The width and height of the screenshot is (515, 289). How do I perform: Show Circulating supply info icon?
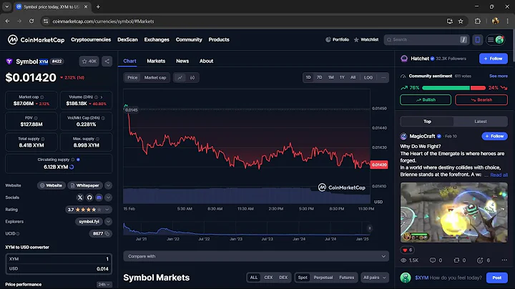click(72, 160)
